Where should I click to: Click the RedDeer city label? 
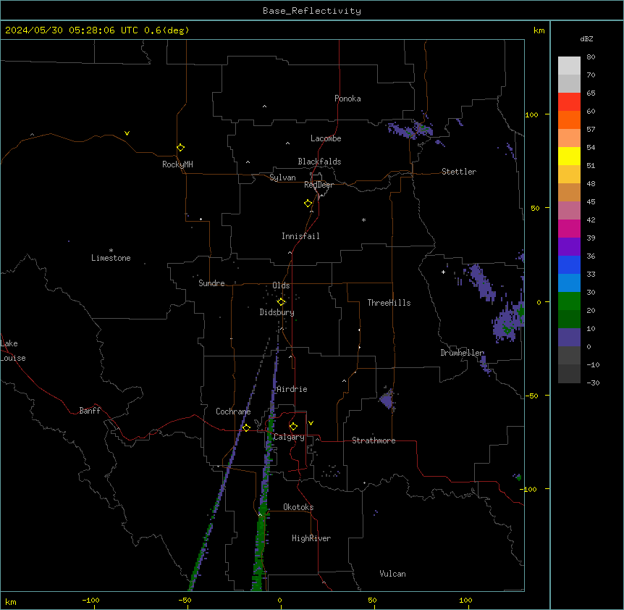tap(319, 185)
